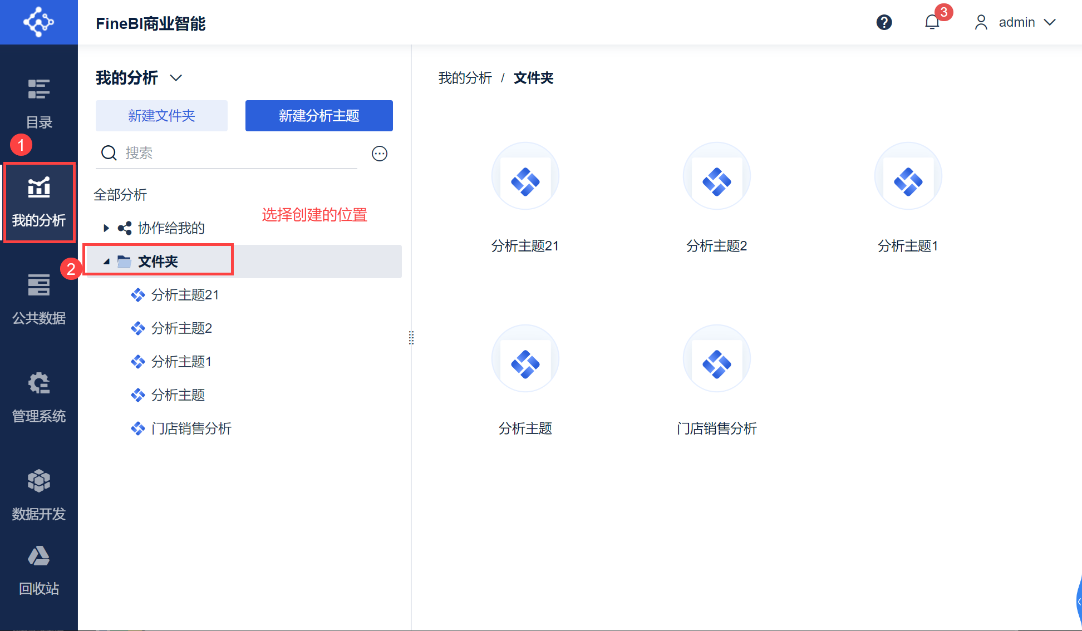Click the 新建分析主题 button
This screenshot has width=1082, height=631.
pyautogui.click(x=319, y=116)
